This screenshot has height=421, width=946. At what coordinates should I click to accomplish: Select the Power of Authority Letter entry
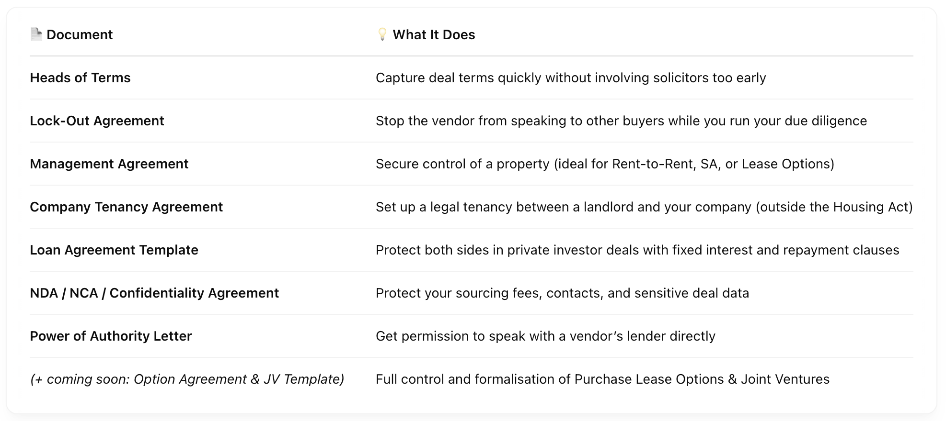(x=111, y=336)
